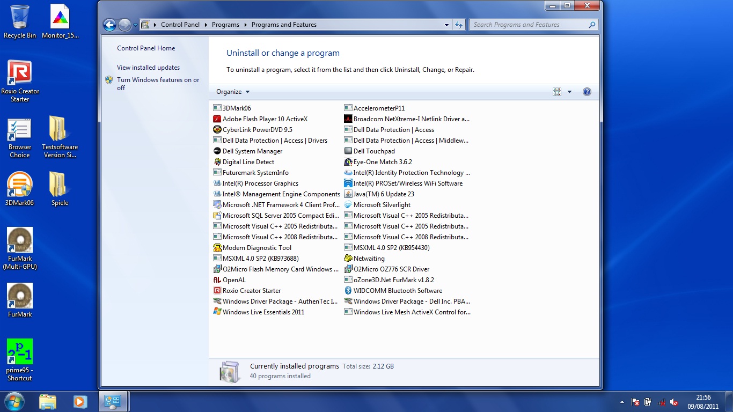The image size is (733, 412).
Task: Select OpenAL in the programs list
Action: pyautogui.click(x=230, y=280)
